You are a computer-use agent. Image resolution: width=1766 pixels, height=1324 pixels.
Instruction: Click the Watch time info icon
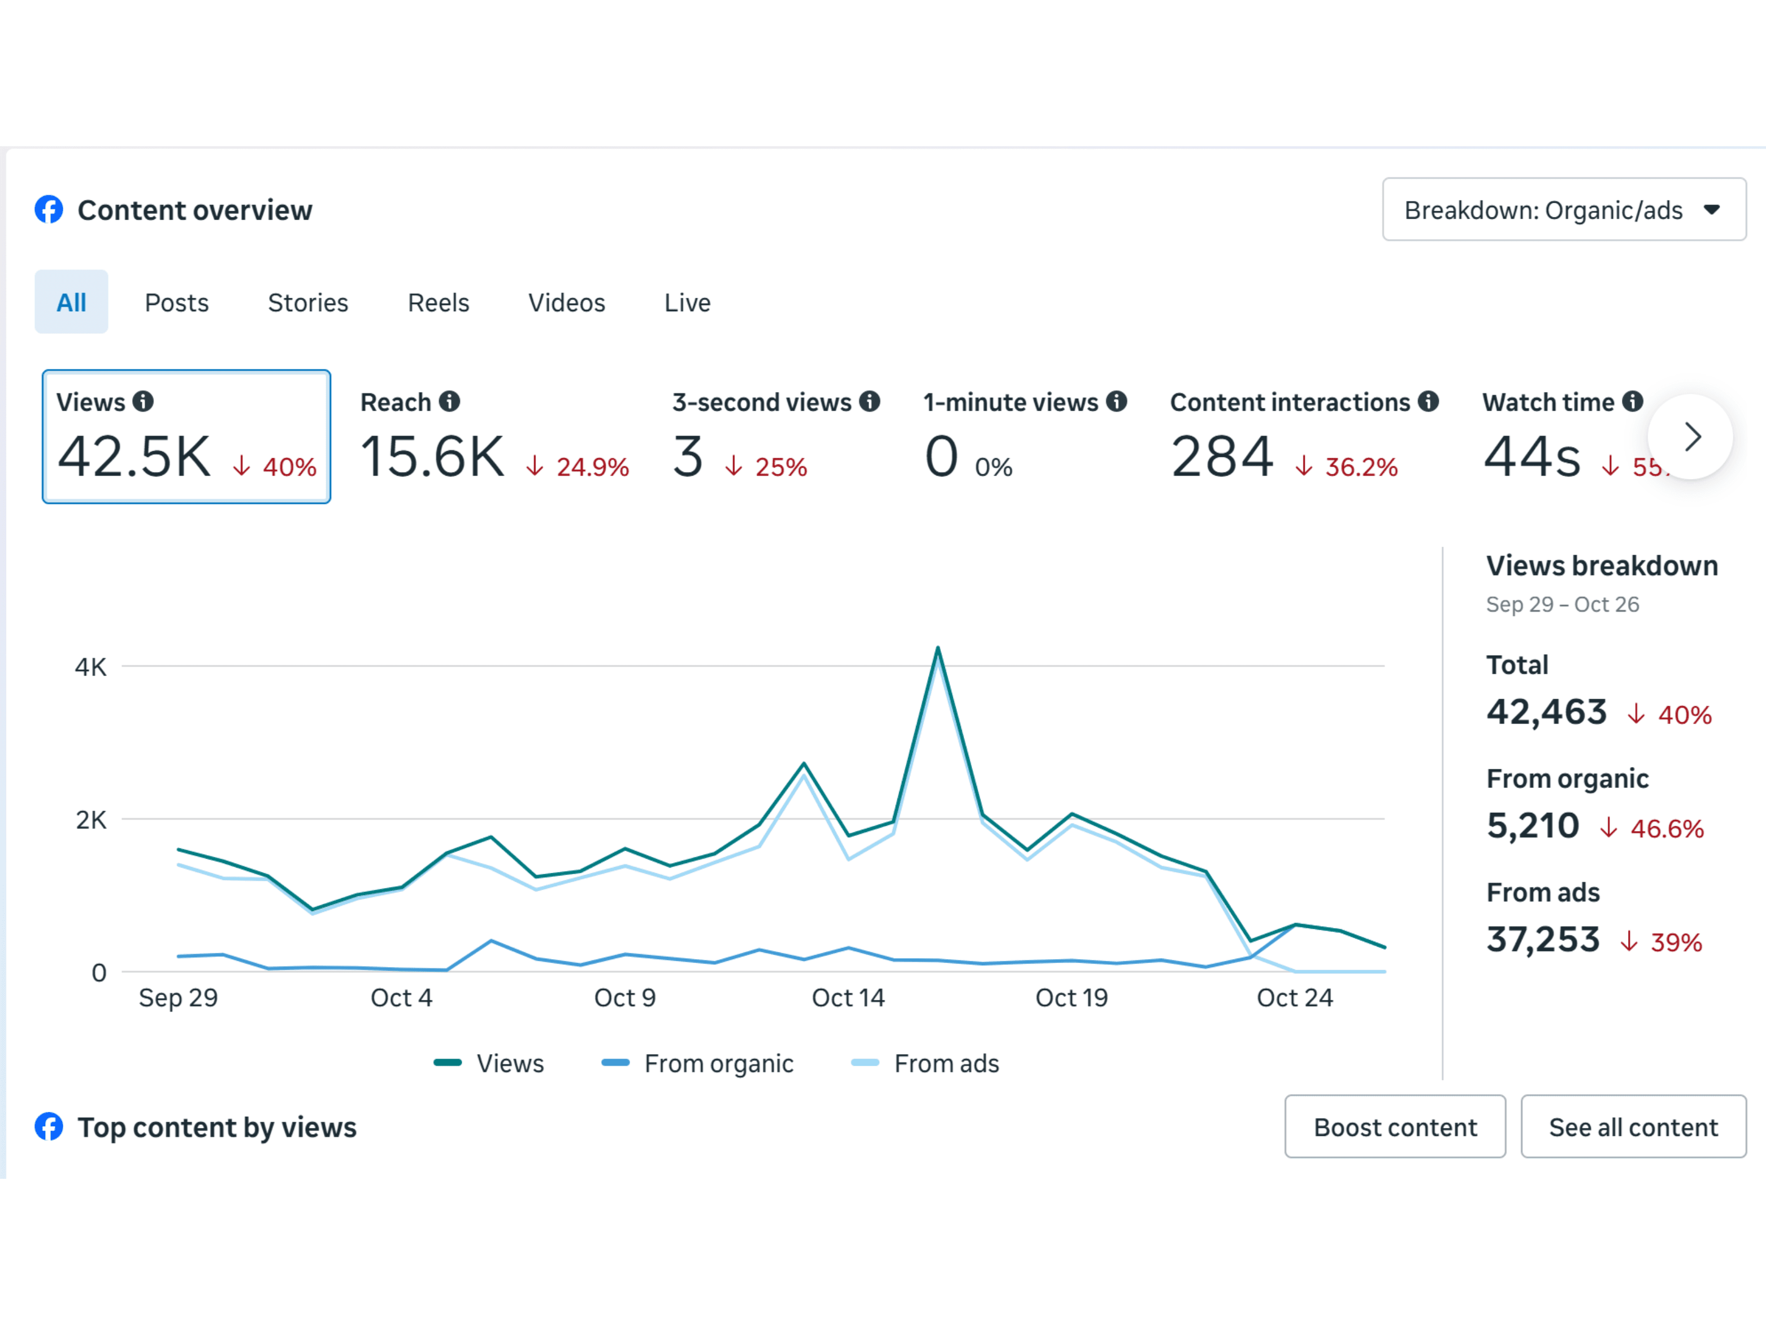point(1633,402)
